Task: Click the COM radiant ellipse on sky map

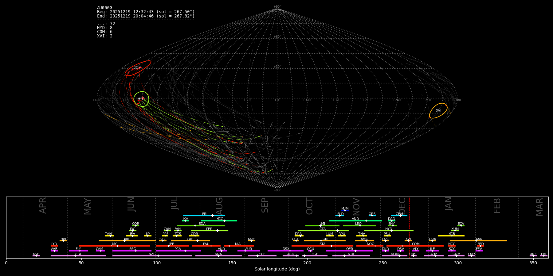Action: pos(138,68)
